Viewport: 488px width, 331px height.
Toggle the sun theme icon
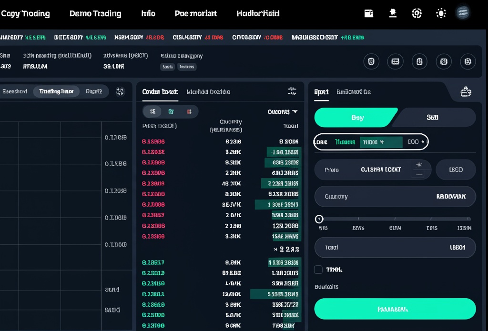(x=441, y=13)
